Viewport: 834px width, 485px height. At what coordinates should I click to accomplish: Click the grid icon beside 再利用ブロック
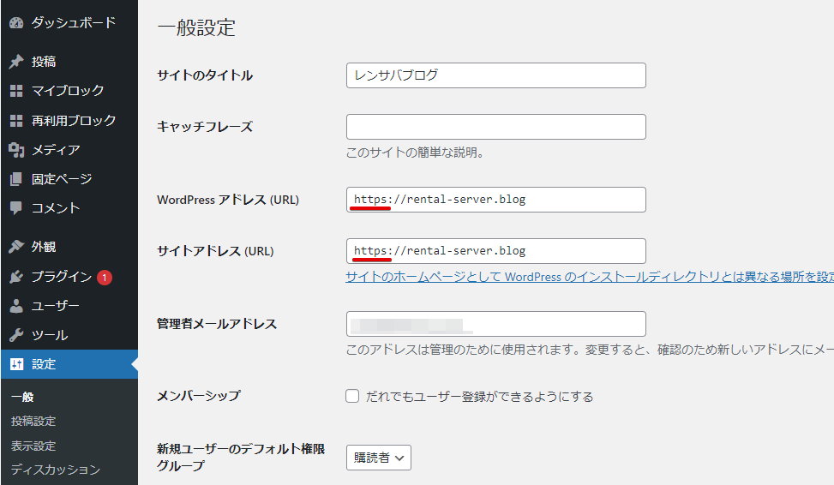click(x=16, y=121)
